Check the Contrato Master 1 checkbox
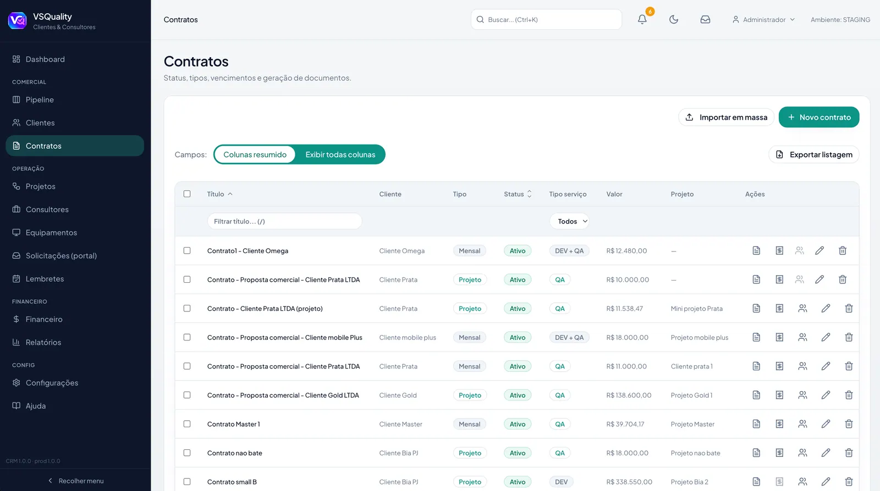The width and height of the screenshot is (880, 491). point(187,424)
